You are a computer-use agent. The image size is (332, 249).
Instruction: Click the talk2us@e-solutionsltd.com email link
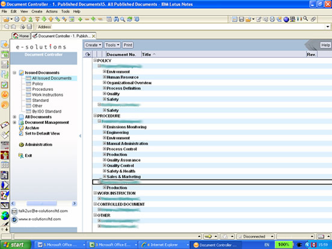[43, 211]
